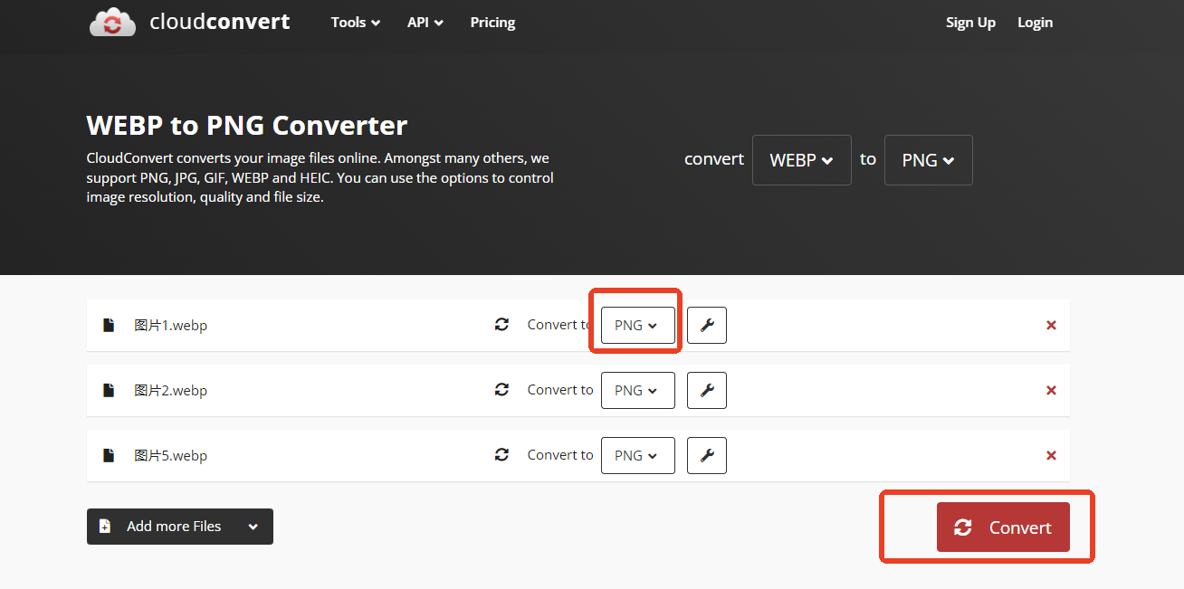Click the file icon beside 图片5.webp

109,455
